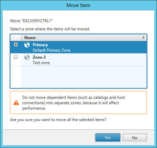The image size is (157, 148).
Task: Click the Move "DELIVERYCTRL1" label
Action: pyautogui.click(x=31, y=21)
